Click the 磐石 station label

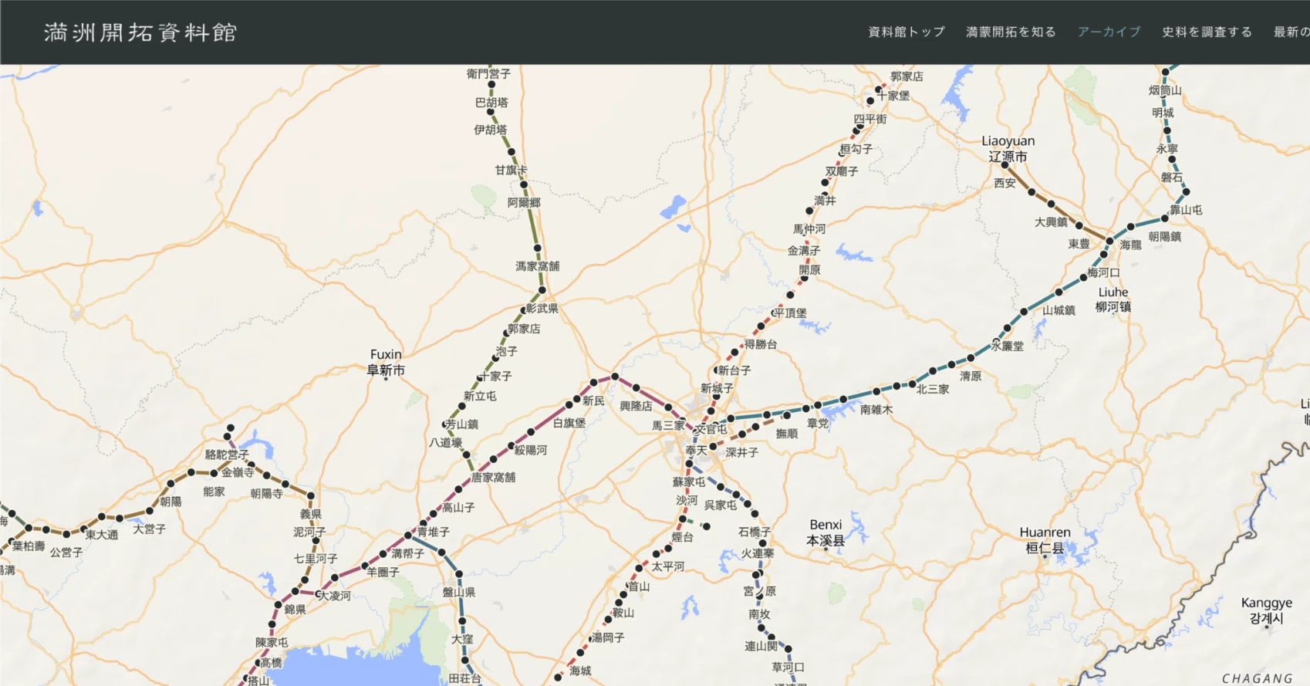(1171, 177)
